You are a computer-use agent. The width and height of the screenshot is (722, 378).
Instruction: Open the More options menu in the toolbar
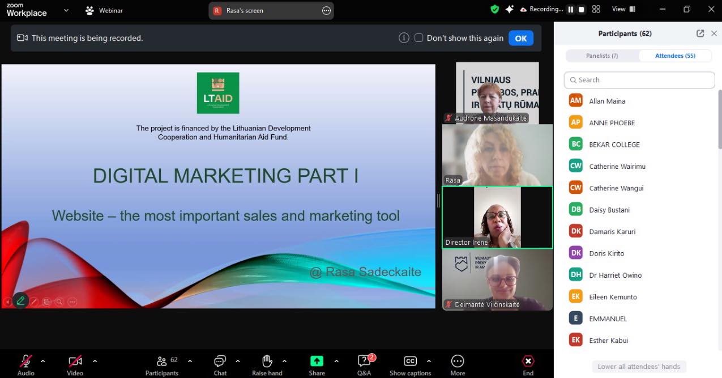458,362
